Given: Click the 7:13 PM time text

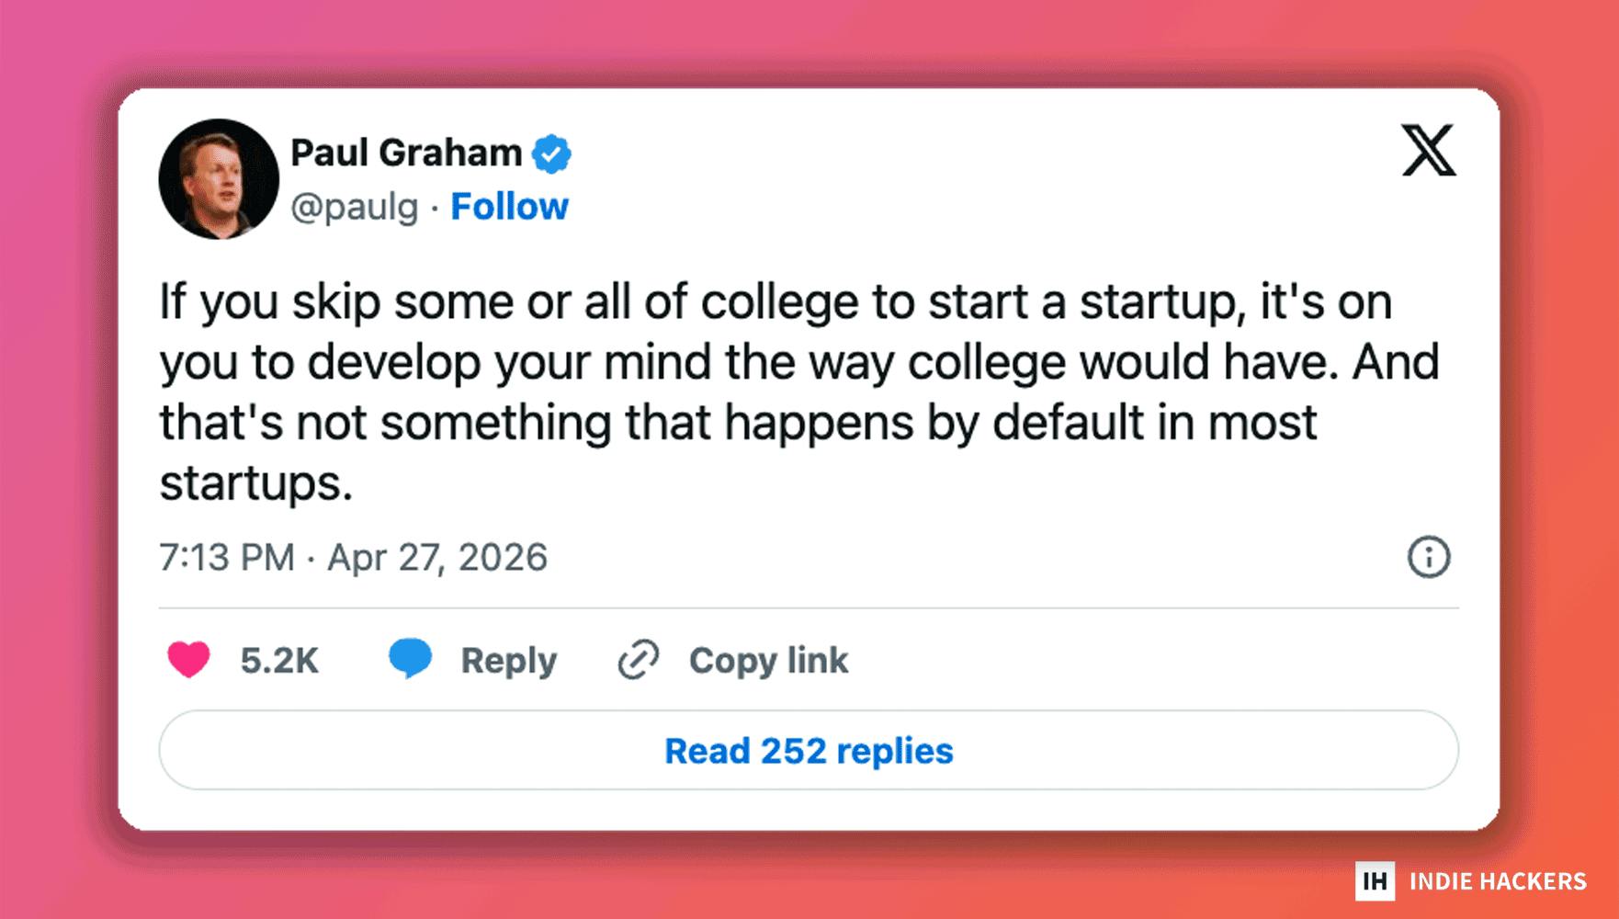Looking at the screenshot, I should [x=227, y=557].
